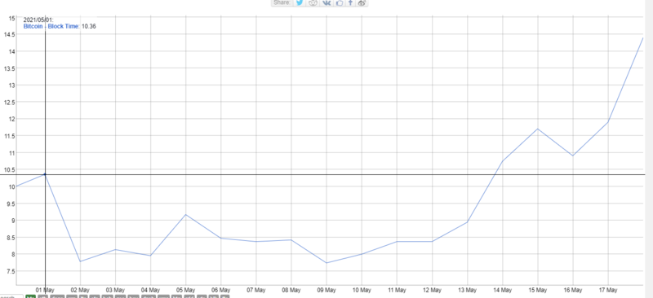Click the 'Share:' label
653x298 pixels.
point(282,2)
